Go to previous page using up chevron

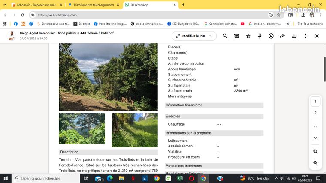coord(315,126)
